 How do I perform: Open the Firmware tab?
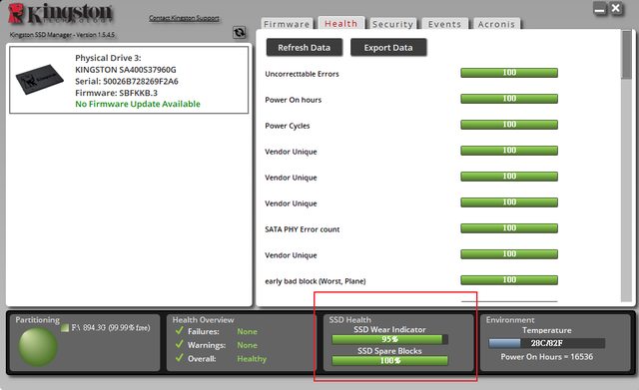[287, 24]
